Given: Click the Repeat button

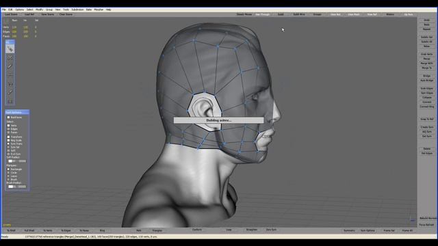Looking at the screenshot, I should pyautogui.click(x=426, y=29).
